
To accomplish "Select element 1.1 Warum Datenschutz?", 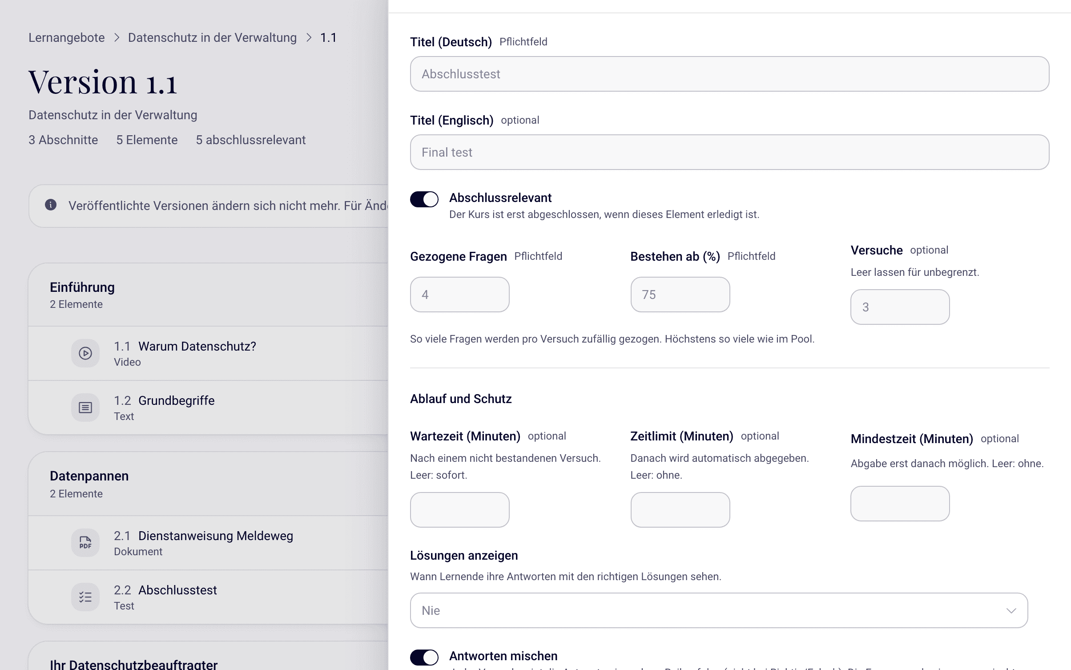I will [x=208, y=353].
